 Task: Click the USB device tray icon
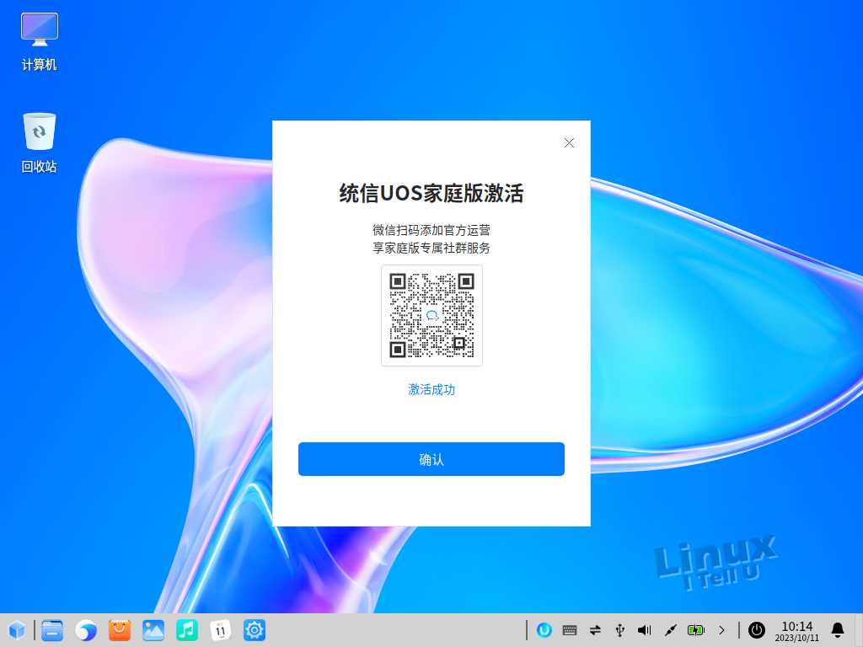click(x=619, y=630)
